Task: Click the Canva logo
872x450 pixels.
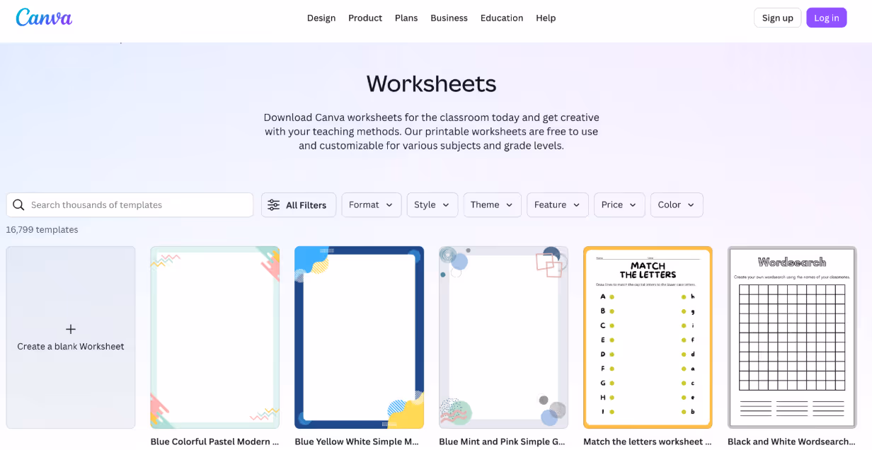Action: (x=43, y=18)
